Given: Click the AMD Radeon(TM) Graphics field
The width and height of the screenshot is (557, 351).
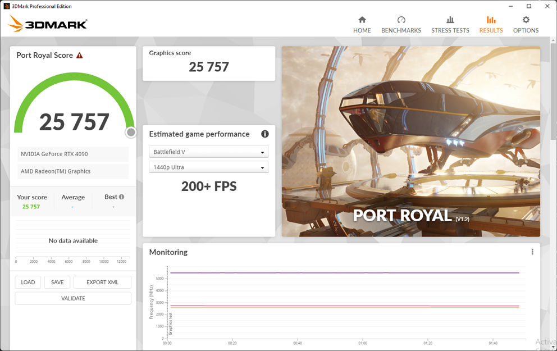Looking at the screenshot, I should [x=73, y=171].
